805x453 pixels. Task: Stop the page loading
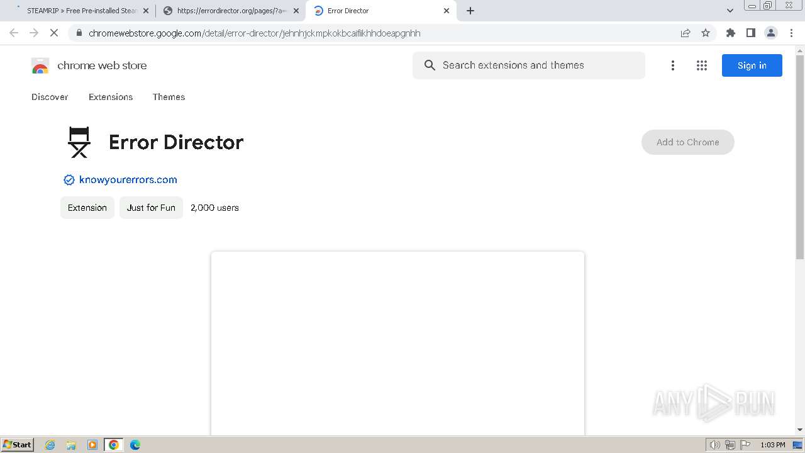(x=54, y=33)
